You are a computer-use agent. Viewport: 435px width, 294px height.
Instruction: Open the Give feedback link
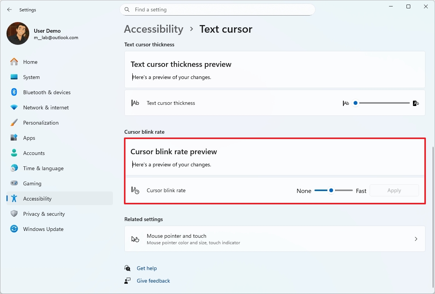click(153, 280)
